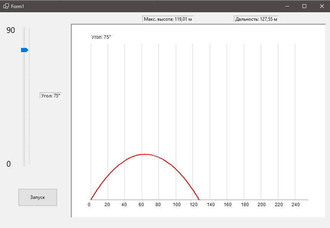Screen dimensions: 330x228
Task: Click the Угол: 75° text inside the chart
Action: (x=101, y=37)
